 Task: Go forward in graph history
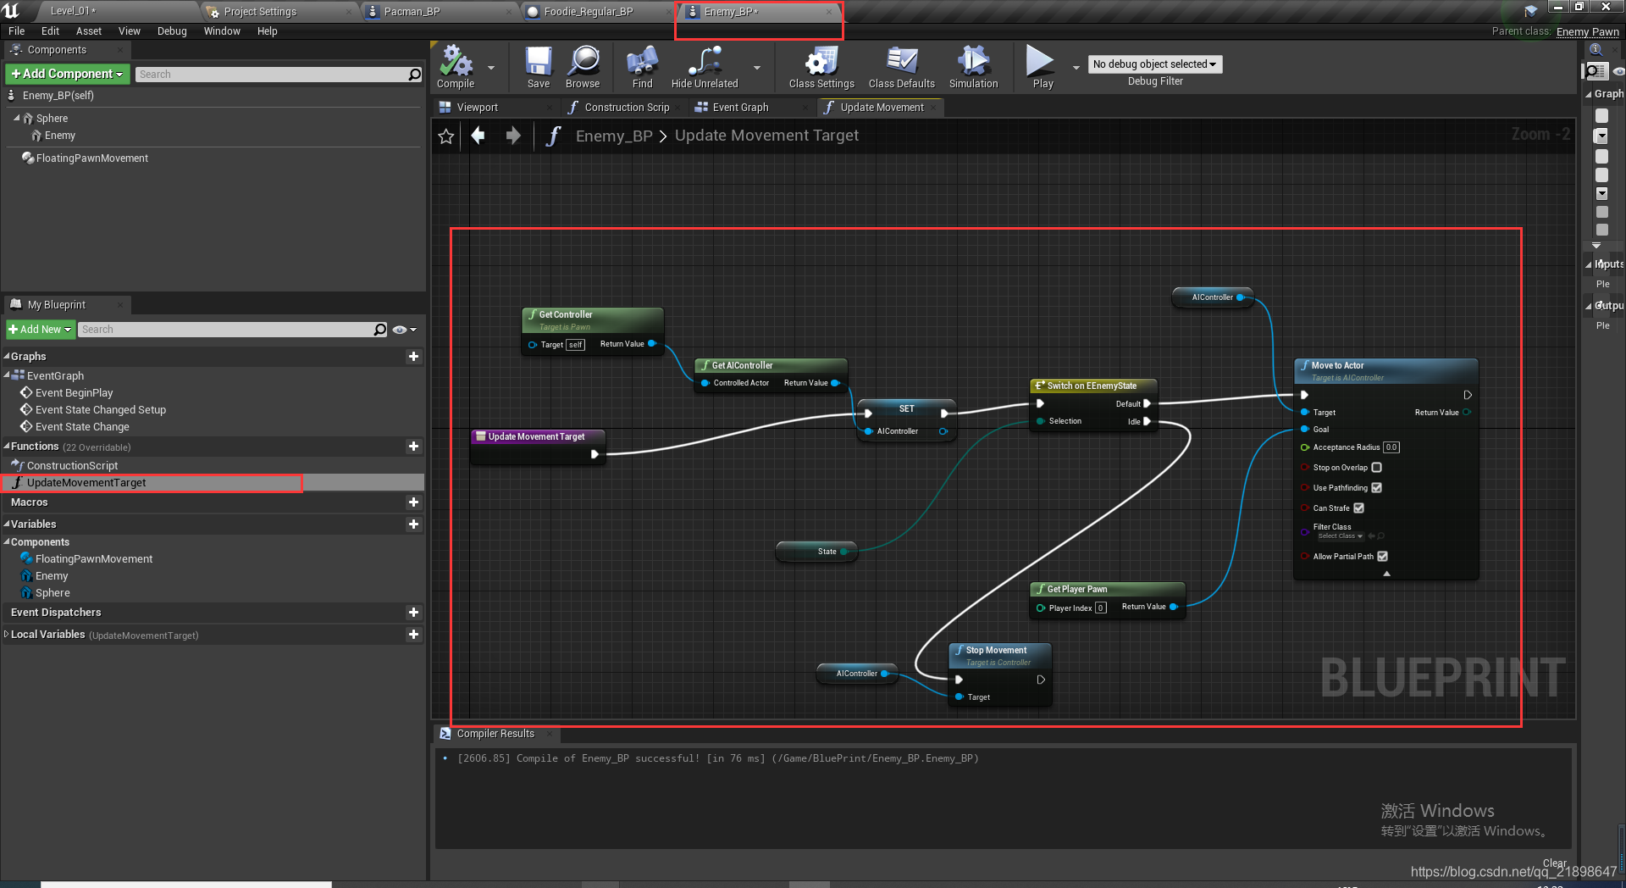pos(513,136)
